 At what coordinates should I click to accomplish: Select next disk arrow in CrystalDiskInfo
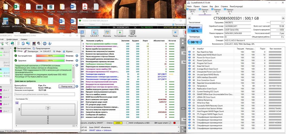point(283,18)
